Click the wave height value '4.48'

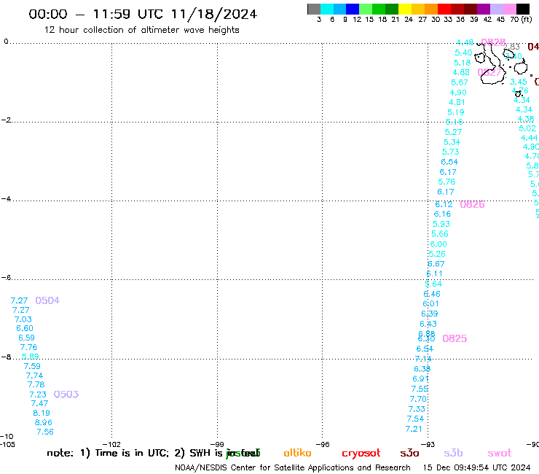[465, 42]
